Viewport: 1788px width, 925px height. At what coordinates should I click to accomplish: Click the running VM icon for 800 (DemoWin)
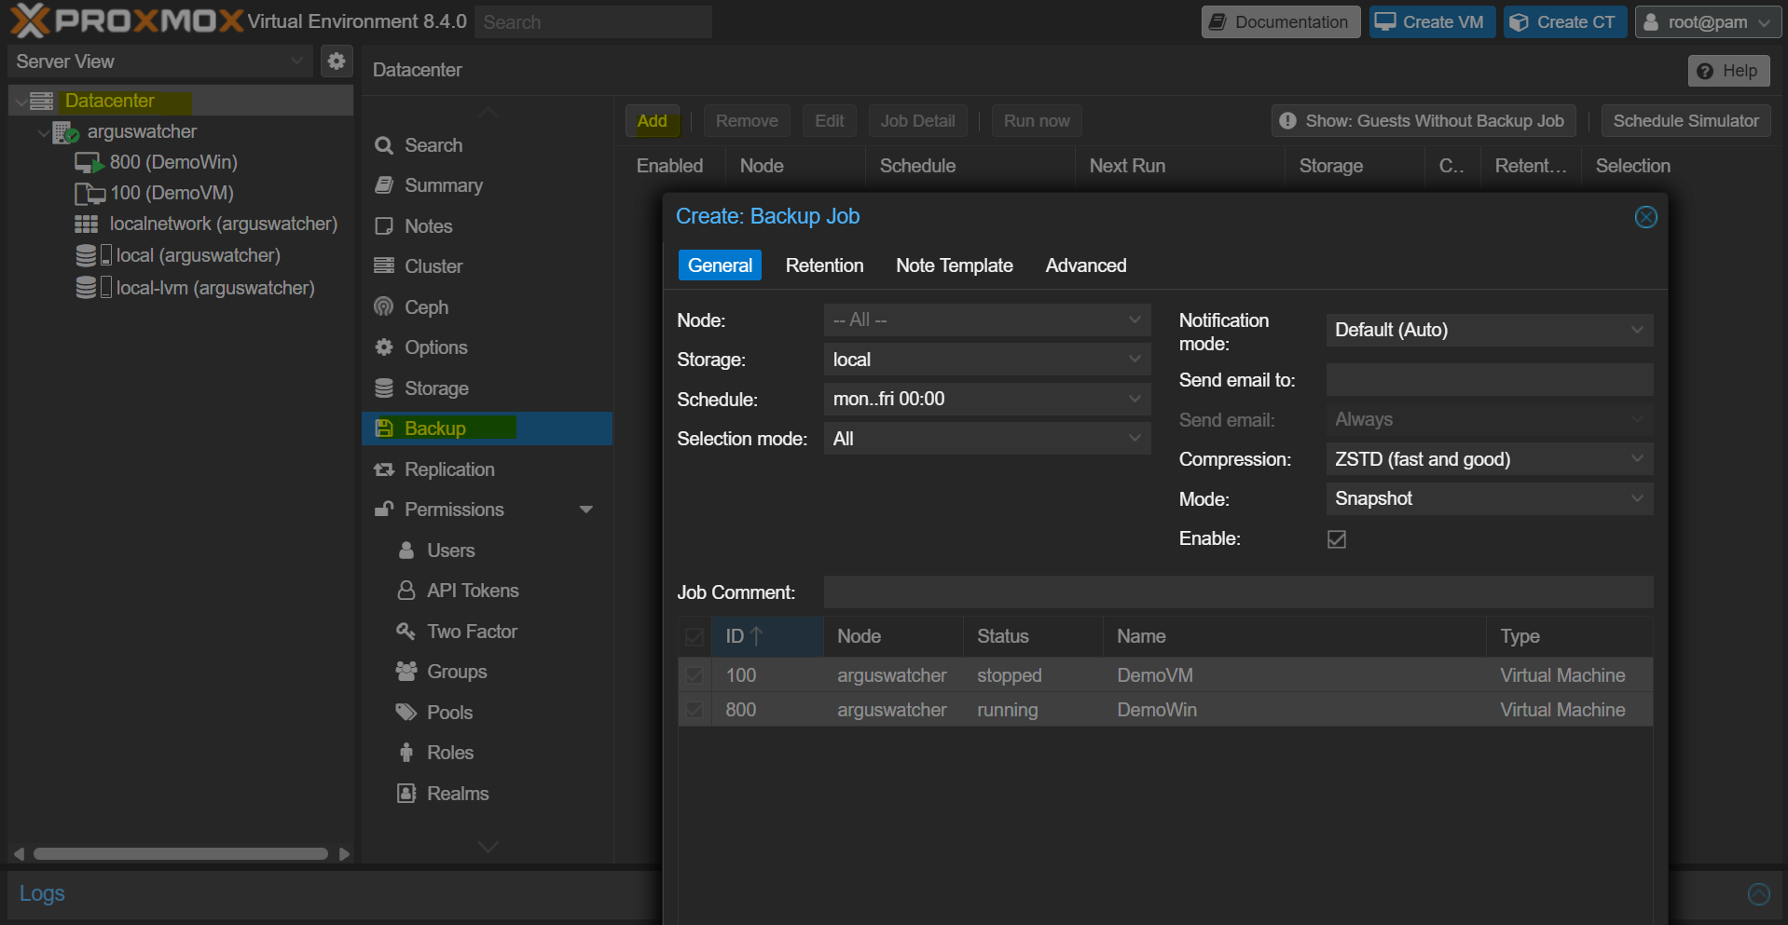89,163
